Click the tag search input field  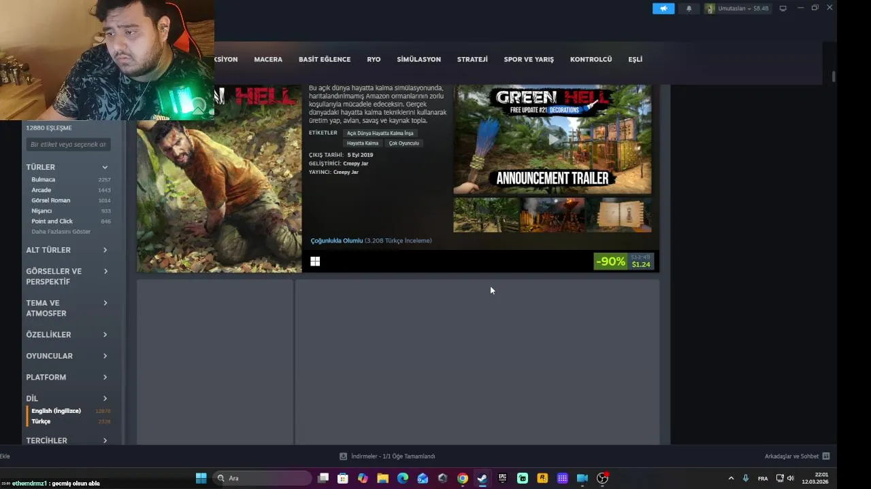click(69, 144)
